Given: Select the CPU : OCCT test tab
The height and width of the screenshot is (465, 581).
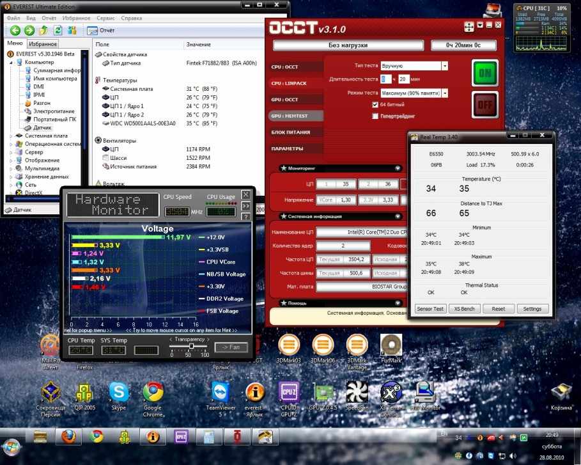Looking at the screenshot, I should tap(296, 67).
